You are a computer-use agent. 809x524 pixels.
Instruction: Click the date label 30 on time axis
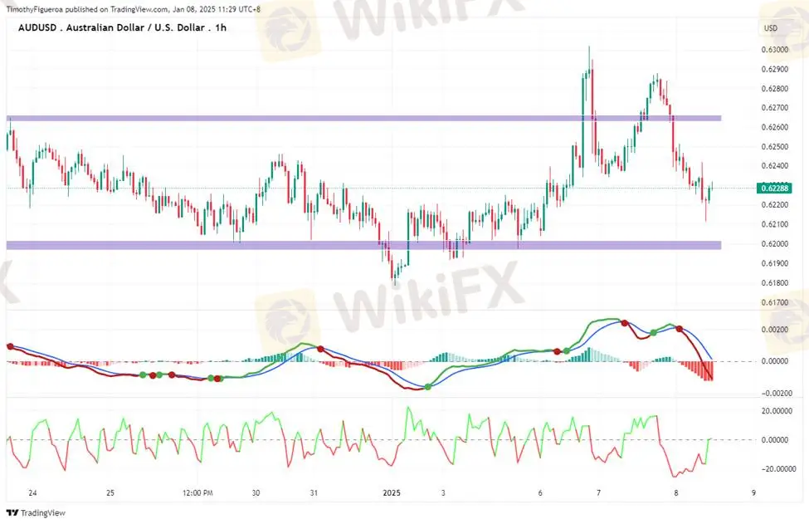pos(256,493)
